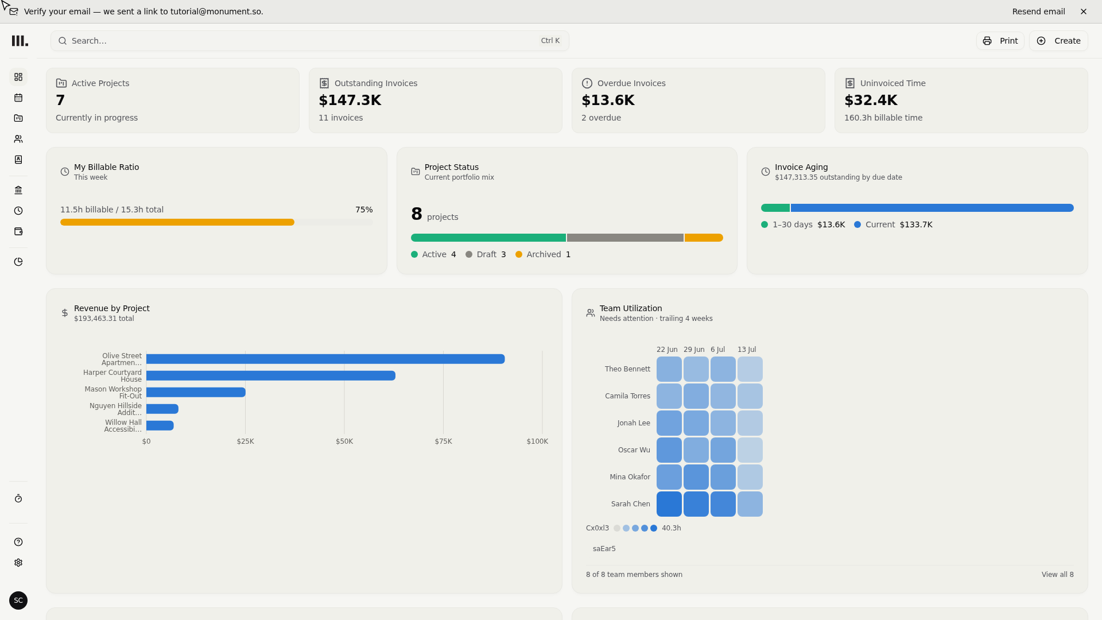Open the settings gear icon
Viewport: 1102px width, 620px height.
[18, 563]
